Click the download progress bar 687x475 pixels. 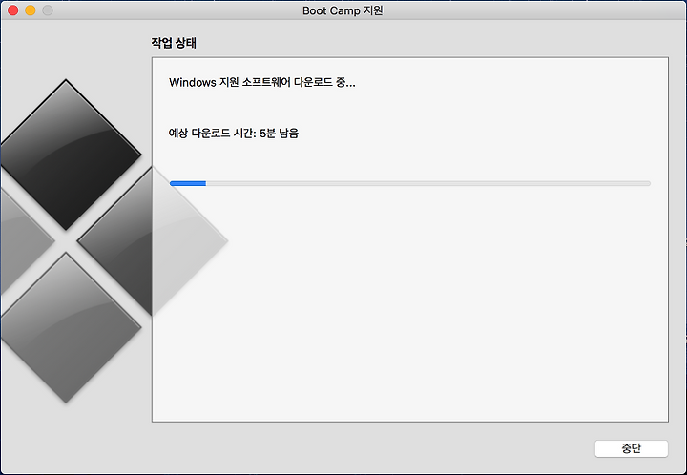[x=410, y=183]
